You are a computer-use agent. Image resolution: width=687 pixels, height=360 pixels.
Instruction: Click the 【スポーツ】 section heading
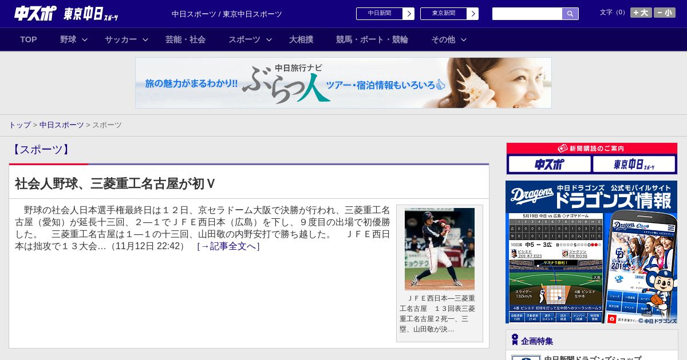40,150
